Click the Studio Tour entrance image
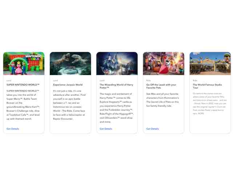Viewport: 244px width, 185px height. pyautogui.click(x=210, y=63)
